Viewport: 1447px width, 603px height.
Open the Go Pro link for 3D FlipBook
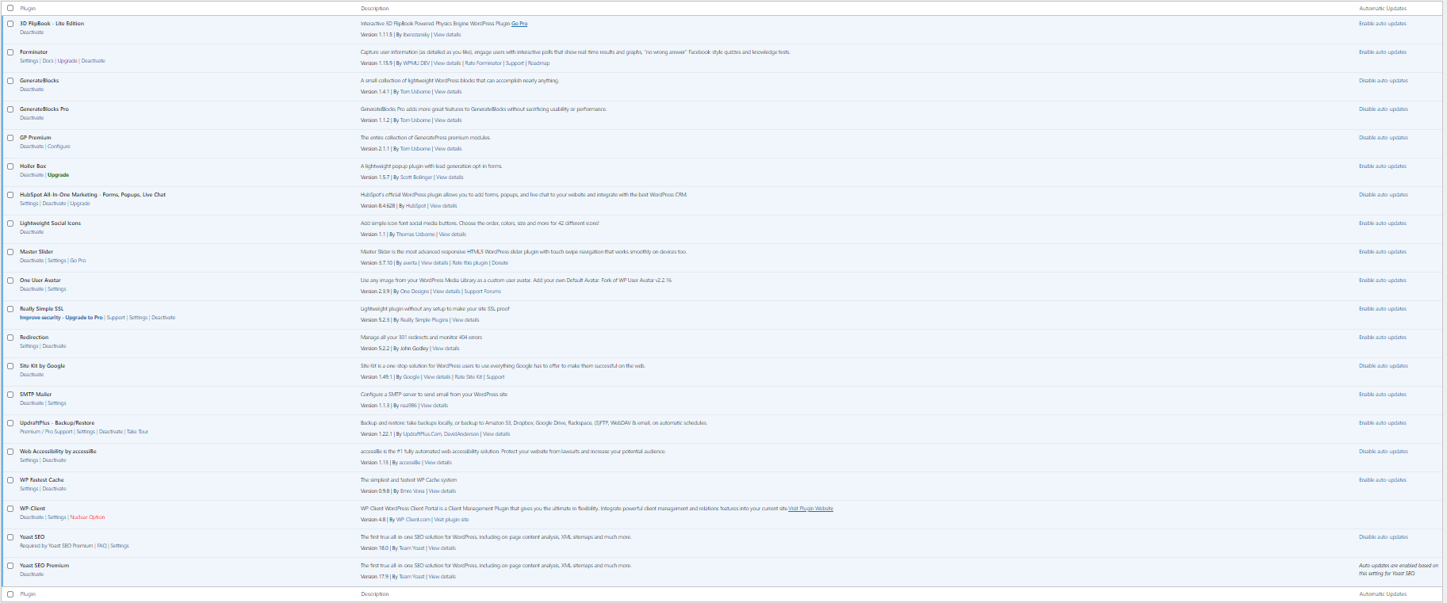[x=519, y=24]
